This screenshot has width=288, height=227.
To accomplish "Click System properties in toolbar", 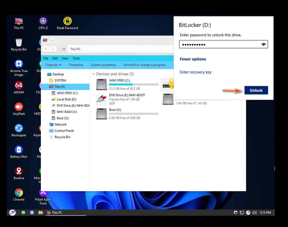I will tap(103, 65).
